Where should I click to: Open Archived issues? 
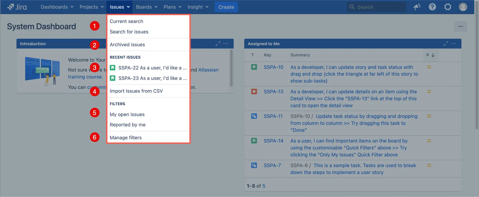(x=148, y=45)
